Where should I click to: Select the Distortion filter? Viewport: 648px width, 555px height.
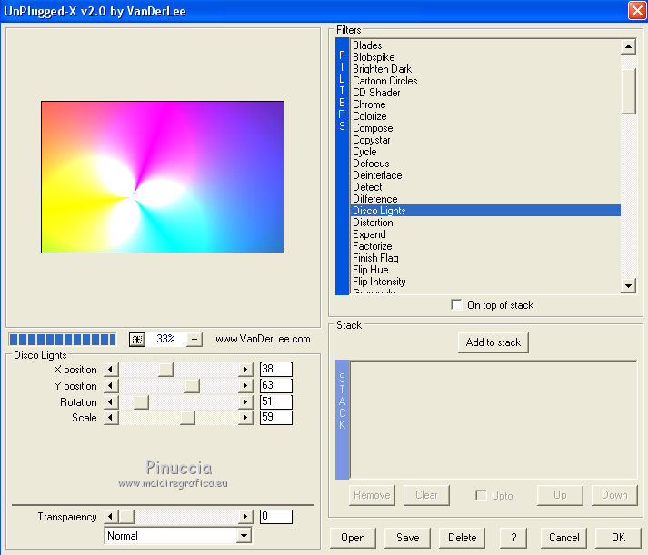485,223
